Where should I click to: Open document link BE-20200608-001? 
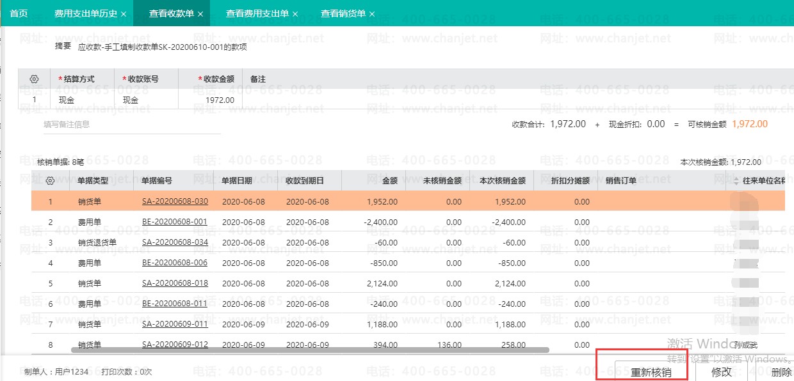point(175,222)
